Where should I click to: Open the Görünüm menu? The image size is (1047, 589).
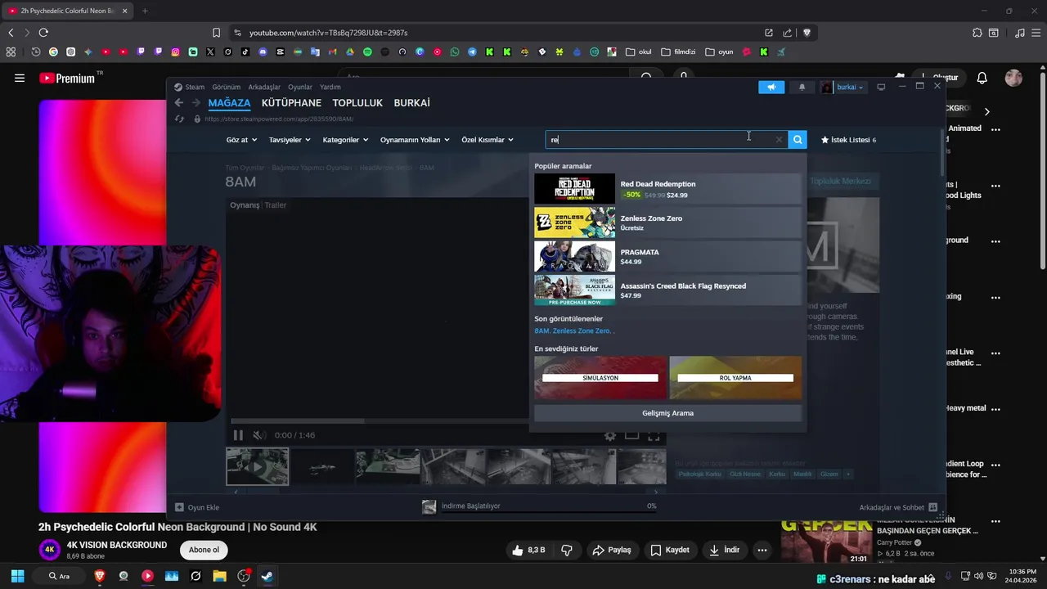227,87
